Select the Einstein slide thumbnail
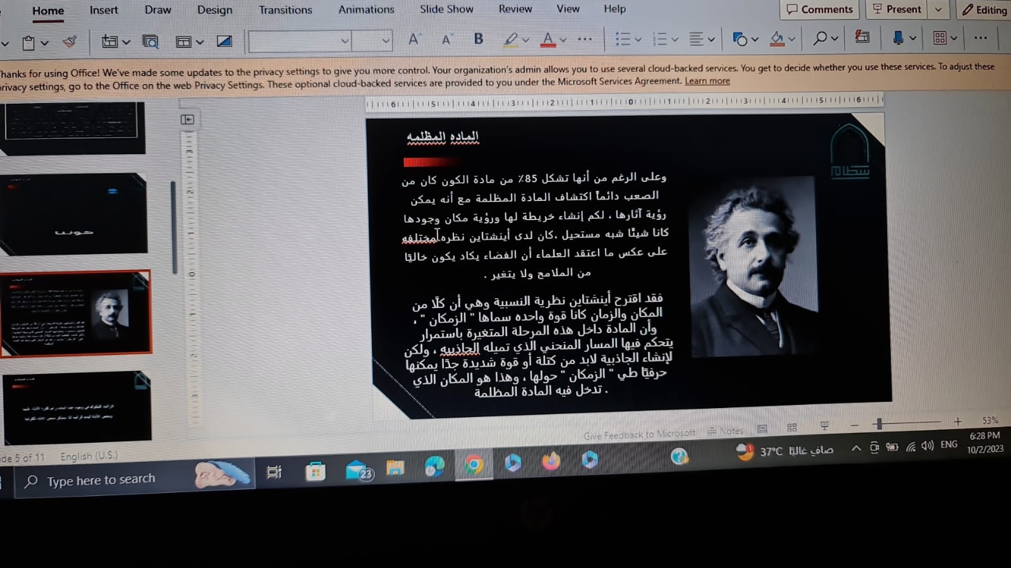 (x=76, y=313)
